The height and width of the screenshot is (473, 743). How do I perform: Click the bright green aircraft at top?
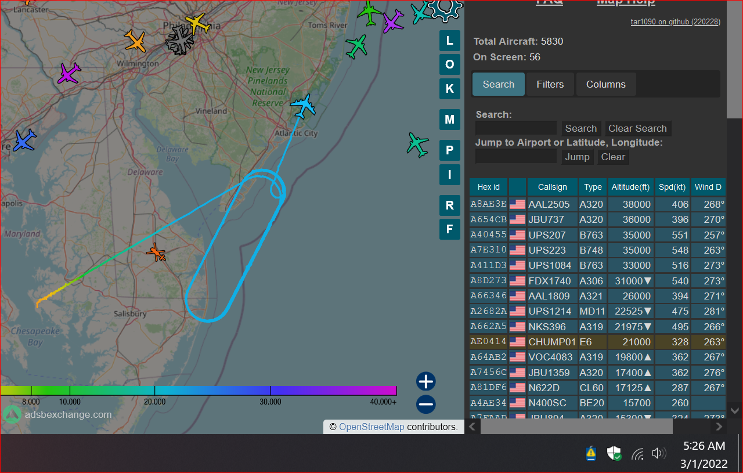(x=370, y=13)
